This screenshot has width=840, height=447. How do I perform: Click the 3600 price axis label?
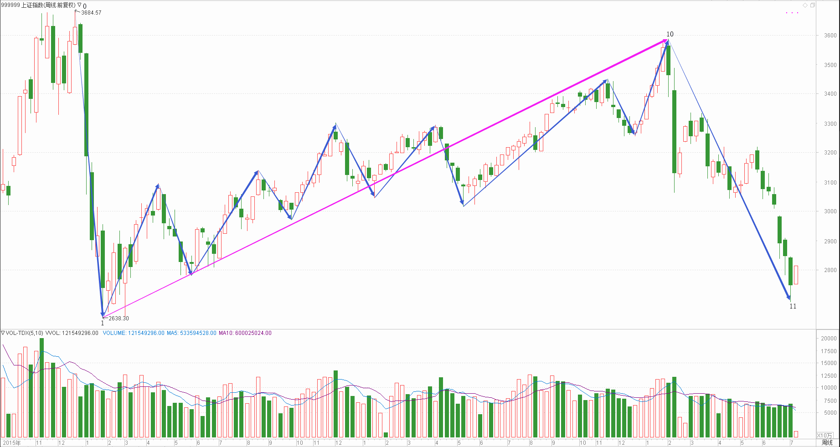[830, 36]
